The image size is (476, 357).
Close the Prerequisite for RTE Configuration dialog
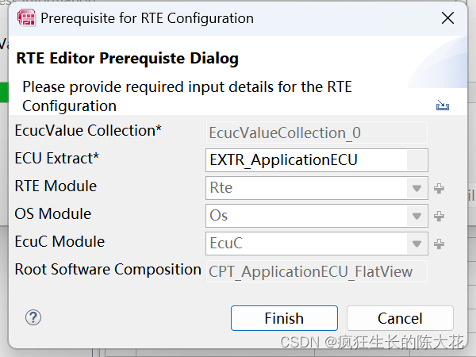(x=447, y=18)
